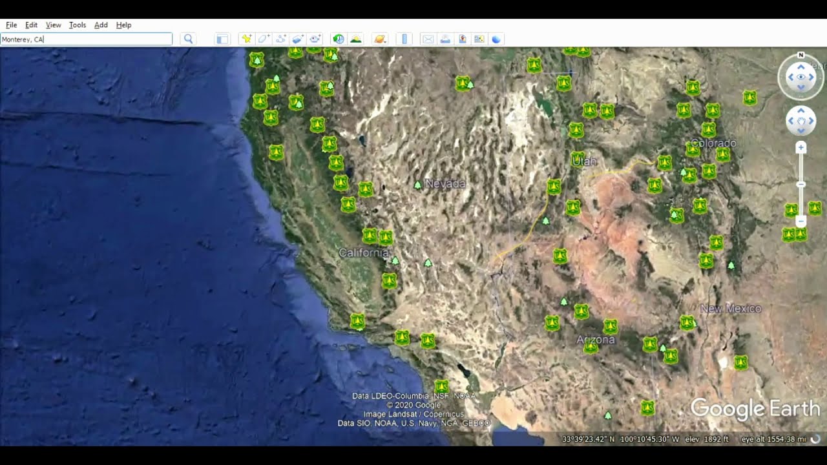Viewport: 827px width, 465px height.
Task: Open the Edit menu
Action: pyautogui.click(x=31, y=25)
